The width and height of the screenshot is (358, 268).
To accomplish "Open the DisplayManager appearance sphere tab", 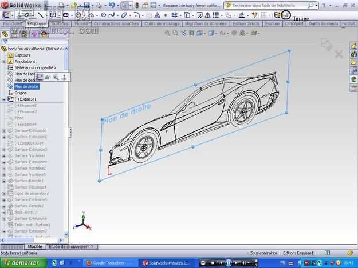I will coord(44,34).
